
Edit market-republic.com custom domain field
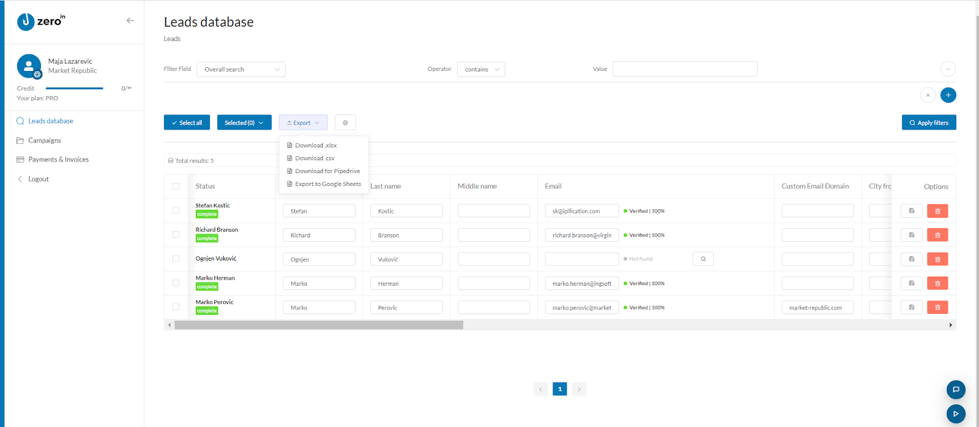[817, 308]
